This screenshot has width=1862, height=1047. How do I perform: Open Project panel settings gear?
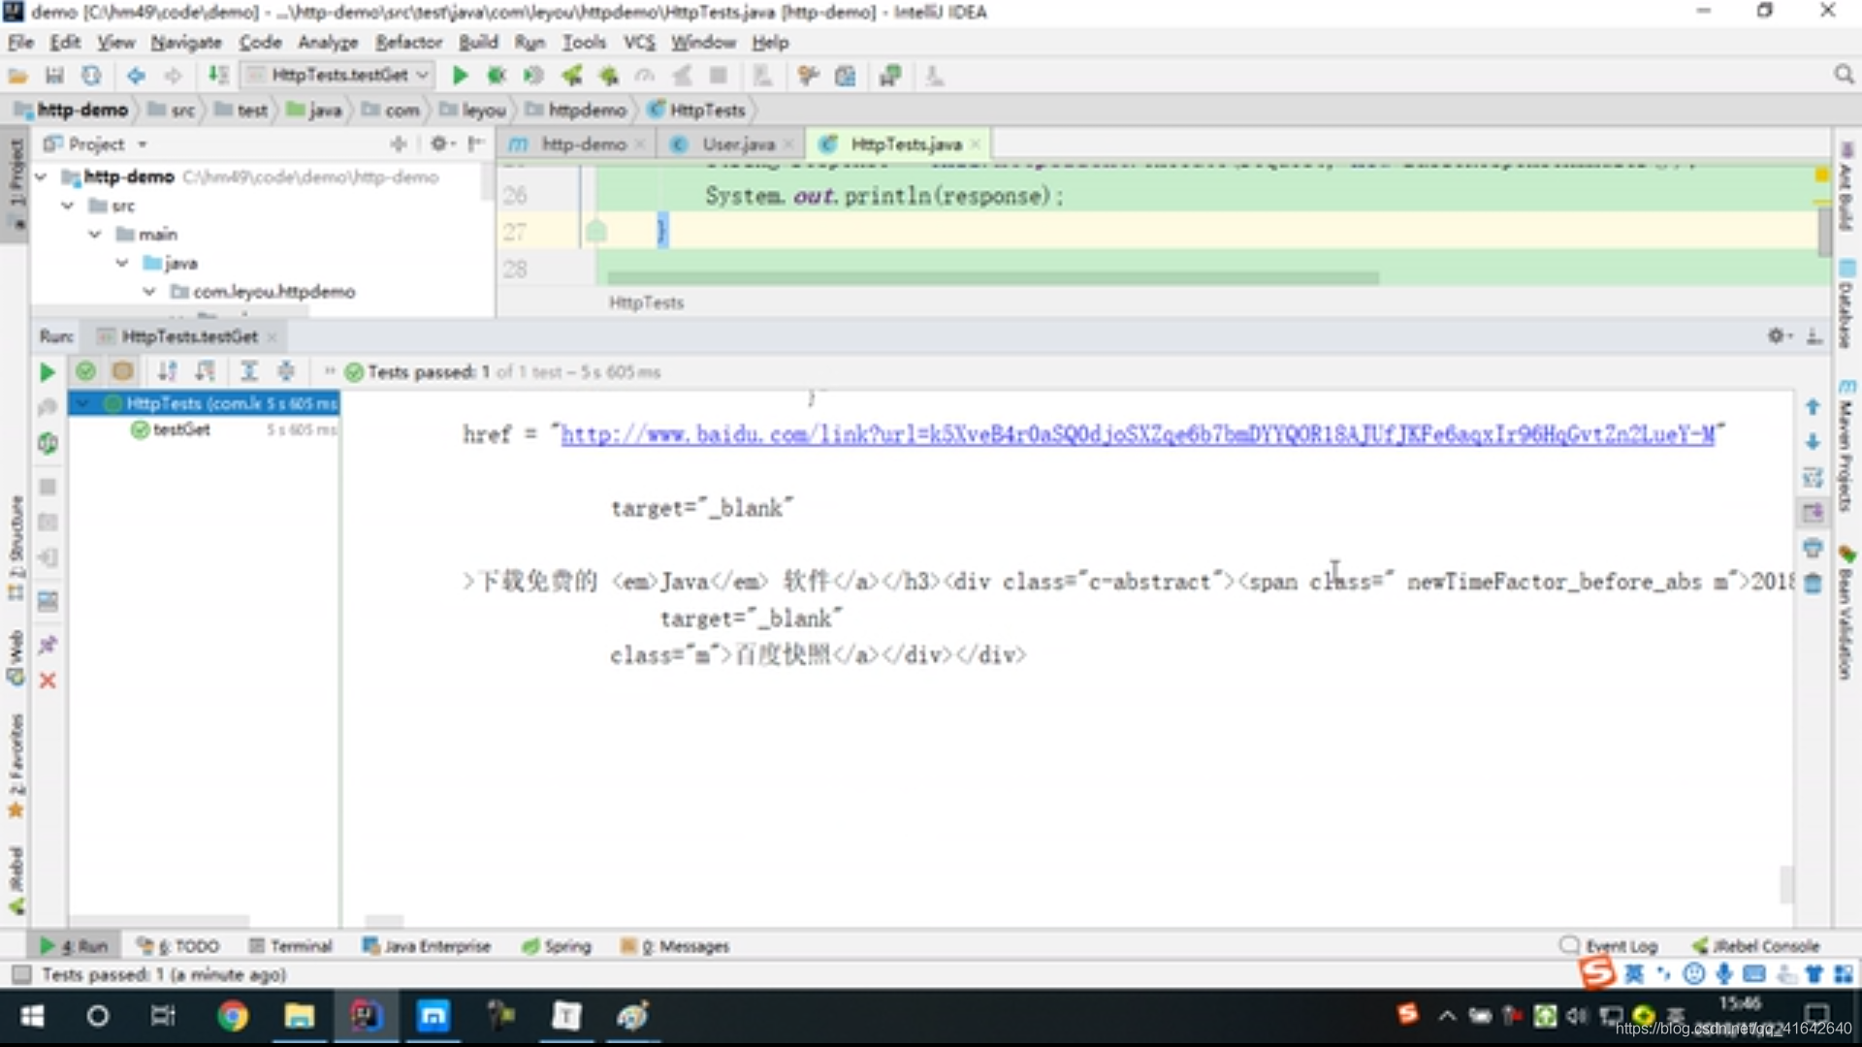[441, 143]
